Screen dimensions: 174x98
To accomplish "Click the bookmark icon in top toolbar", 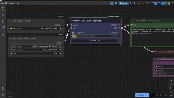I will 116,3.
